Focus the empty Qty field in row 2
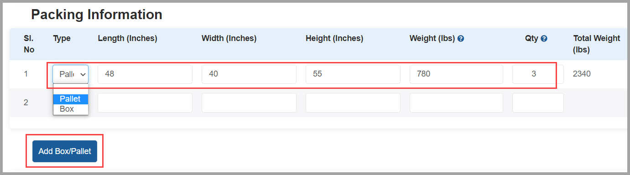 (x=538, y=103)
